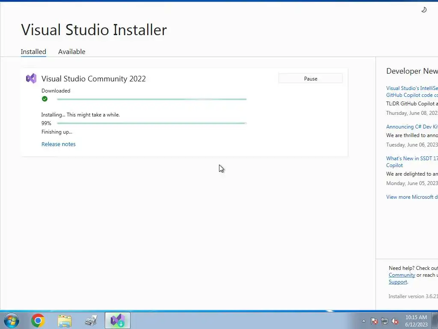This screenshot has width=438, height=329.
Task: Switch to the Available tab
Action: pos(72,52)
